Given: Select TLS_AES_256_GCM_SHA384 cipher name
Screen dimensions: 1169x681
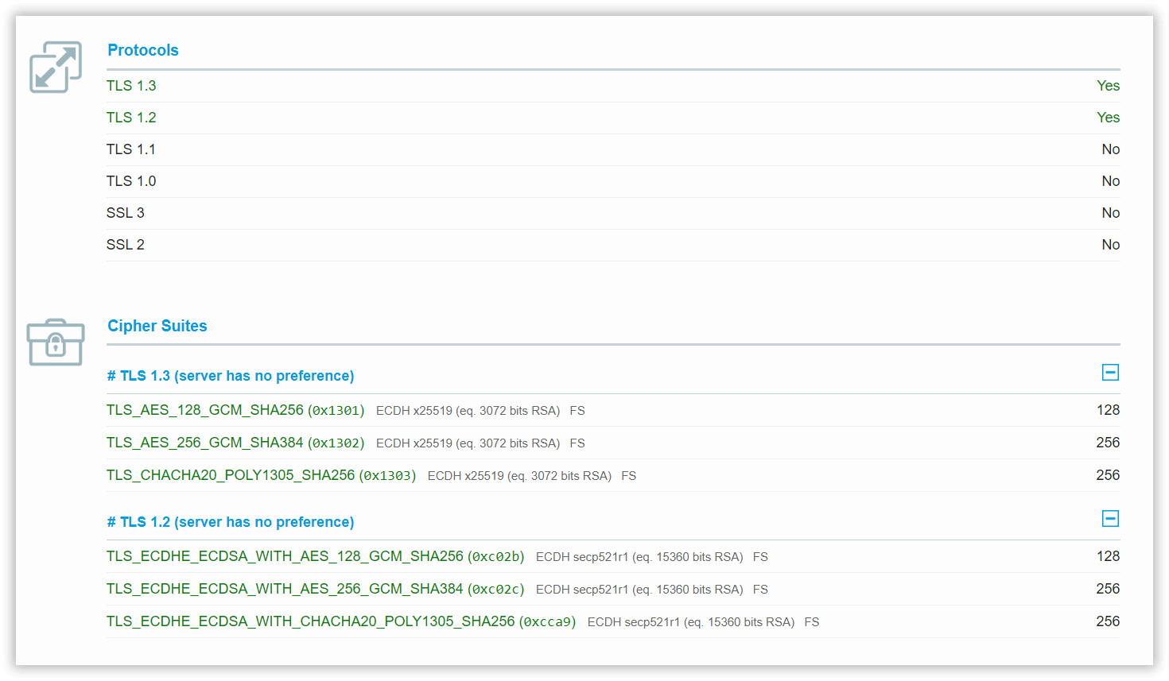Looking at the screenshot, I should point(205,443).
